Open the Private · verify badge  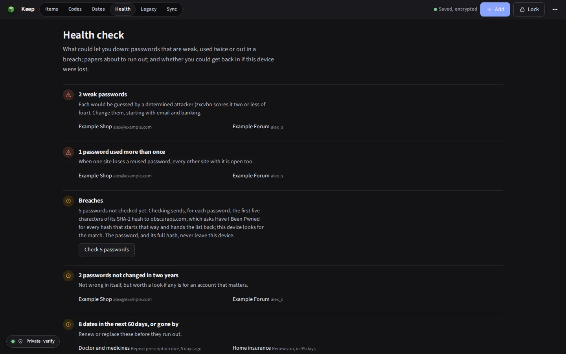(x=33, y=341)
